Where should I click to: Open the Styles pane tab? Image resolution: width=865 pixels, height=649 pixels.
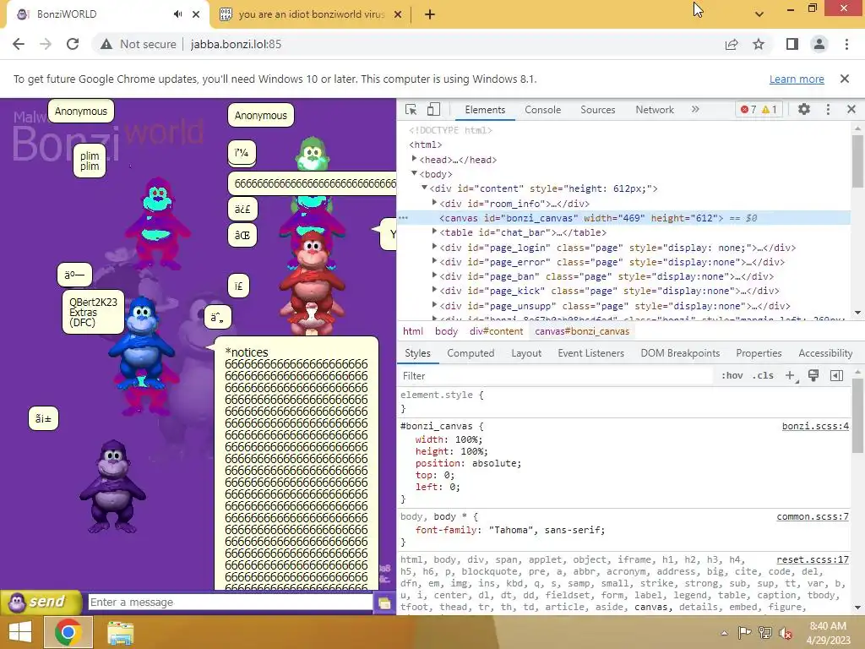point(417,353)
